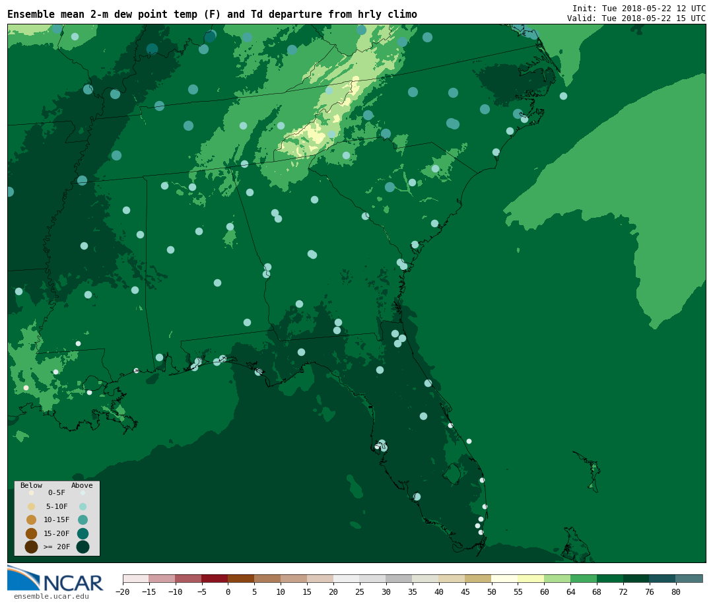Click khaki colorbar segment from 45 to 50
Viewport: 713px width, 604px height.
click(x=479, y=578)
